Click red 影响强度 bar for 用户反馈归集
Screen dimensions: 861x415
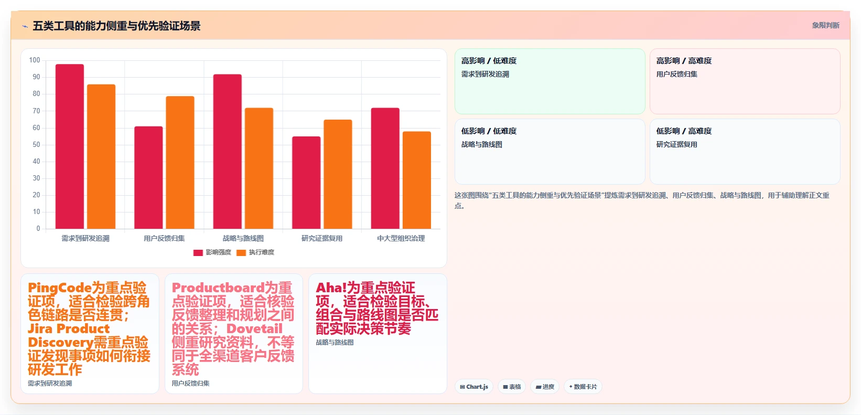tap(148, 177)
